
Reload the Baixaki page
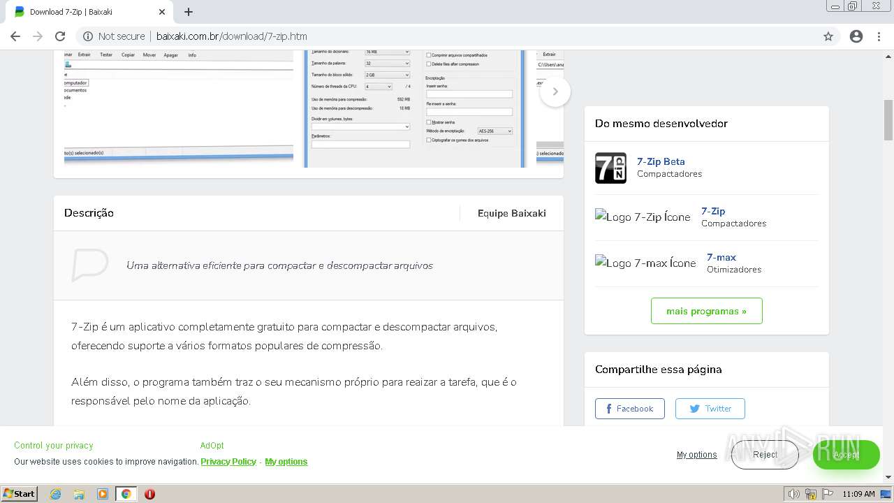(x=60, y=36)
